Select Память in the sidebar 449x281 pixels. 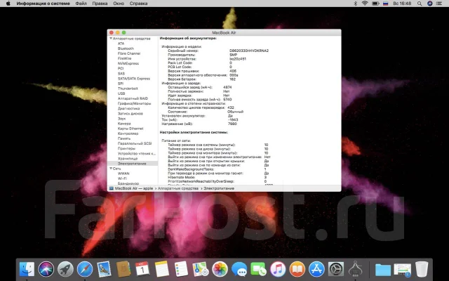point(124,138)
